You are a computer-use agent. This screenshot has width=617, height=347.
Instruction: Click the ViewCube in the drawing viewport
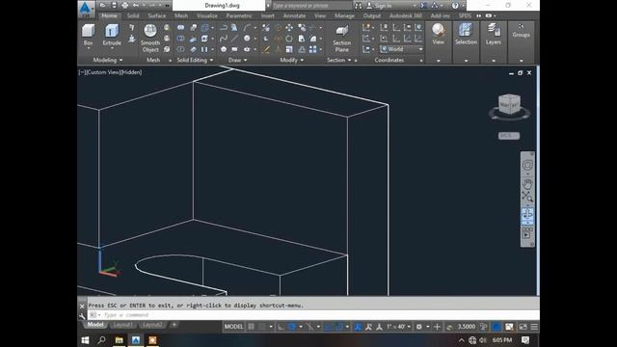[x=510, y=105]
